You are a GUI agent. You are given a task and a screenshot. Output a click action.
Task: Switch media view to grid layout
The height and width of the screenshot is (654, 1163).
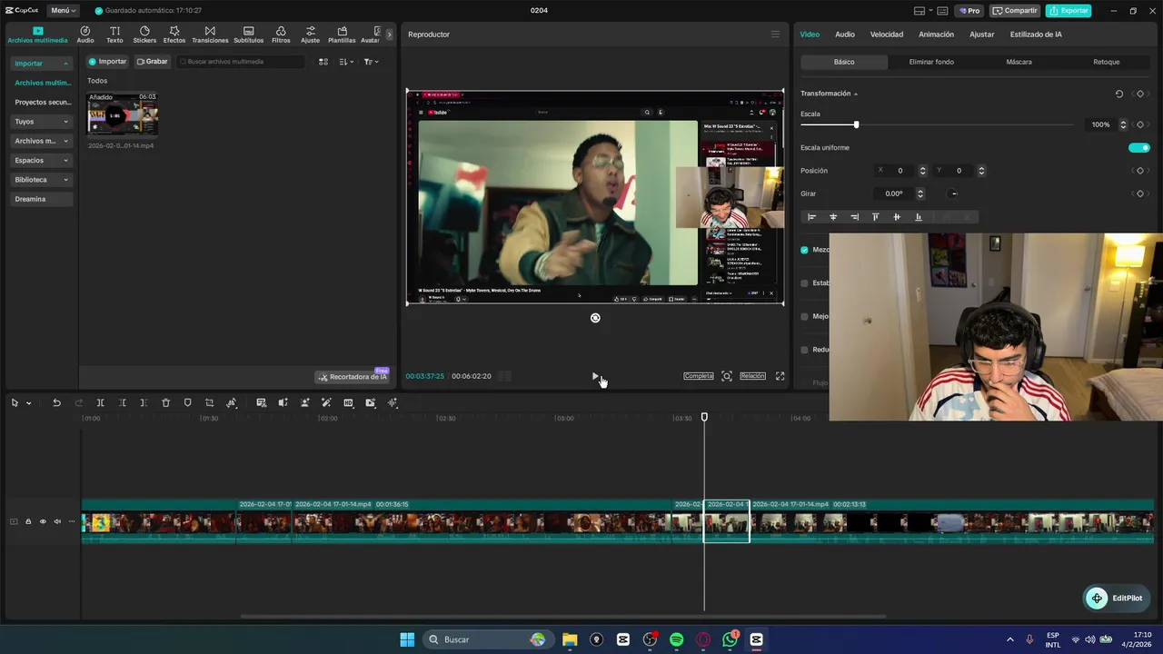coord(323,62)
